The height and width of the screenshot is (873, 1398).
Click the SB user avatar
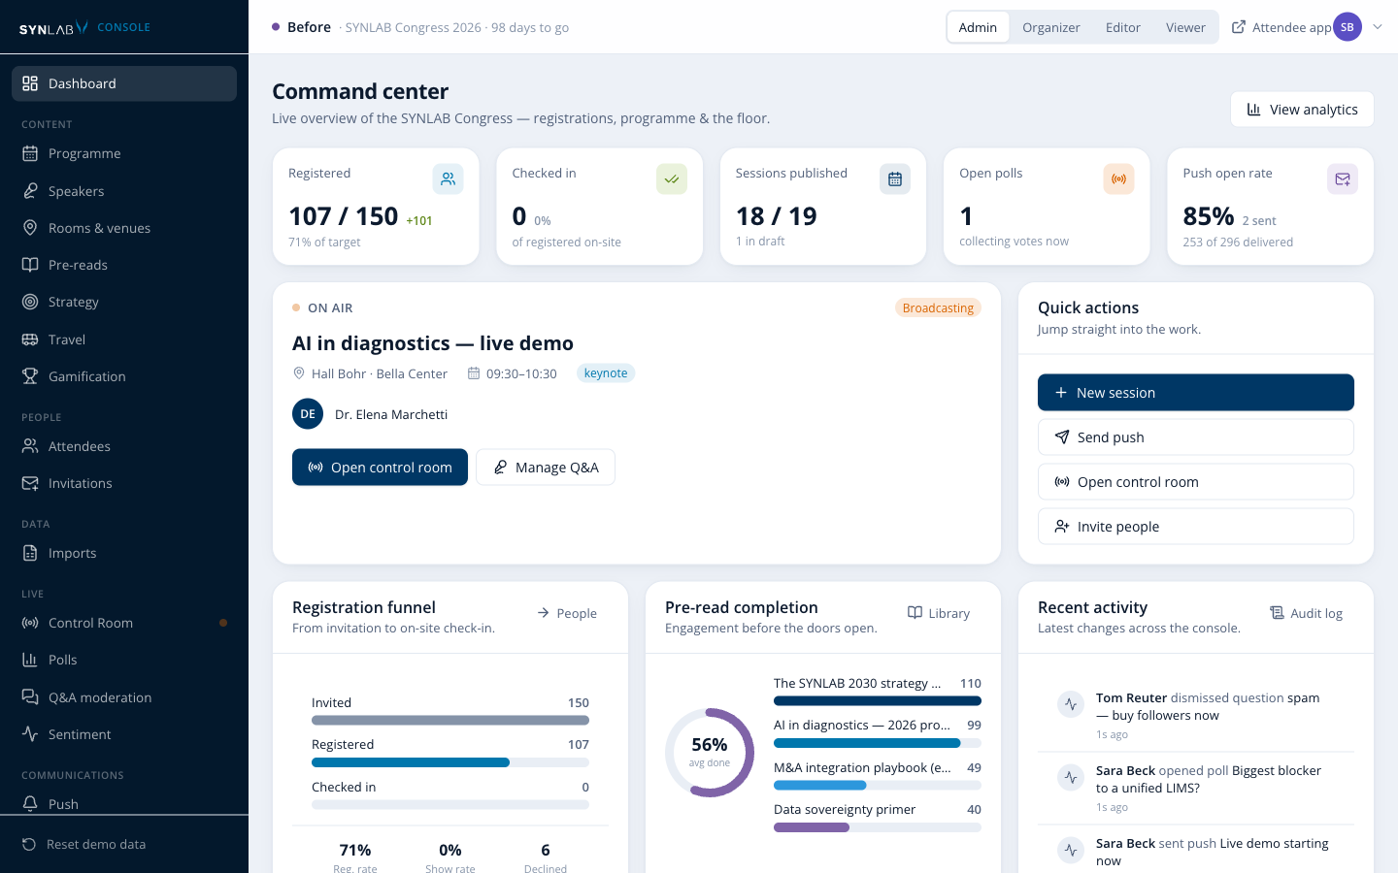pos(1348,27)
